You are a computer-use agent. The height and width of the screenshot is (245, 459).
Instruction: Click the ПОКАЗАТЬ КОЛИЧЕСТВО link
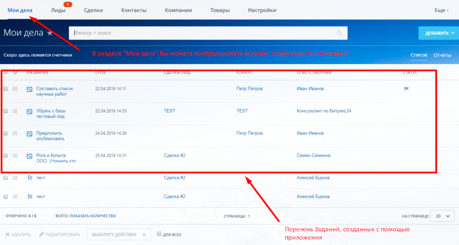pyautogui.click(x=92, y=216)
